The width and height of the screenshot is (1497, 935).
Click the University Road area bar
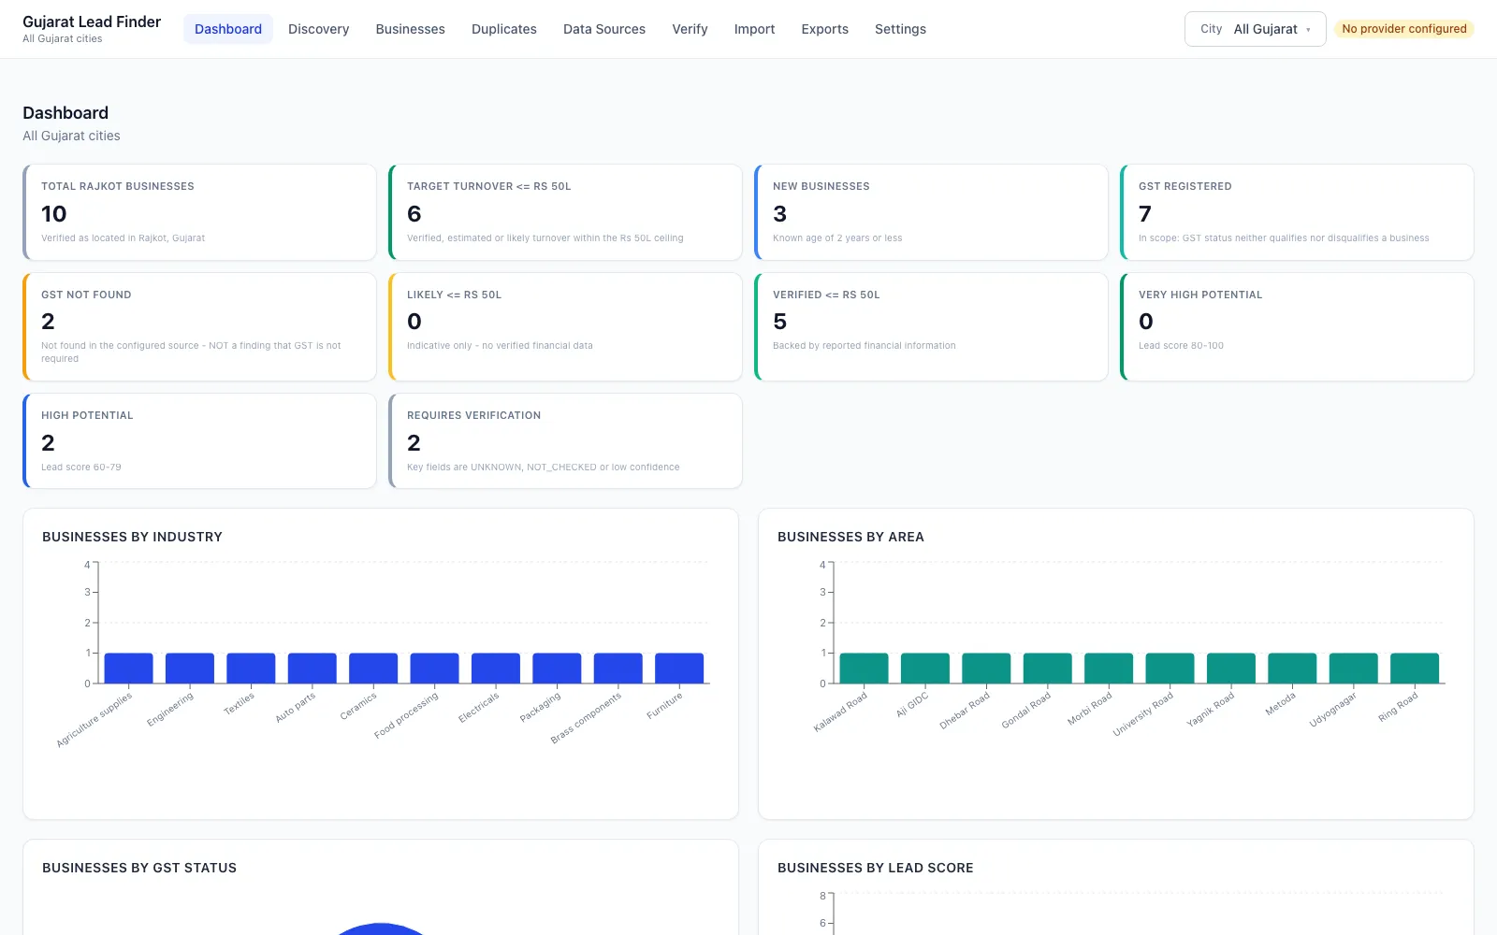point(1170,669)
